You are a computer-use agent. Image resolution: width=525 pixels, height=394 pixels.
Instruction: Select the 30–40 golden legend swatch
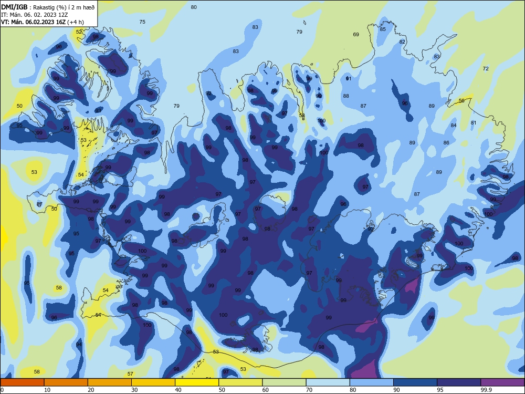(153, 382)
